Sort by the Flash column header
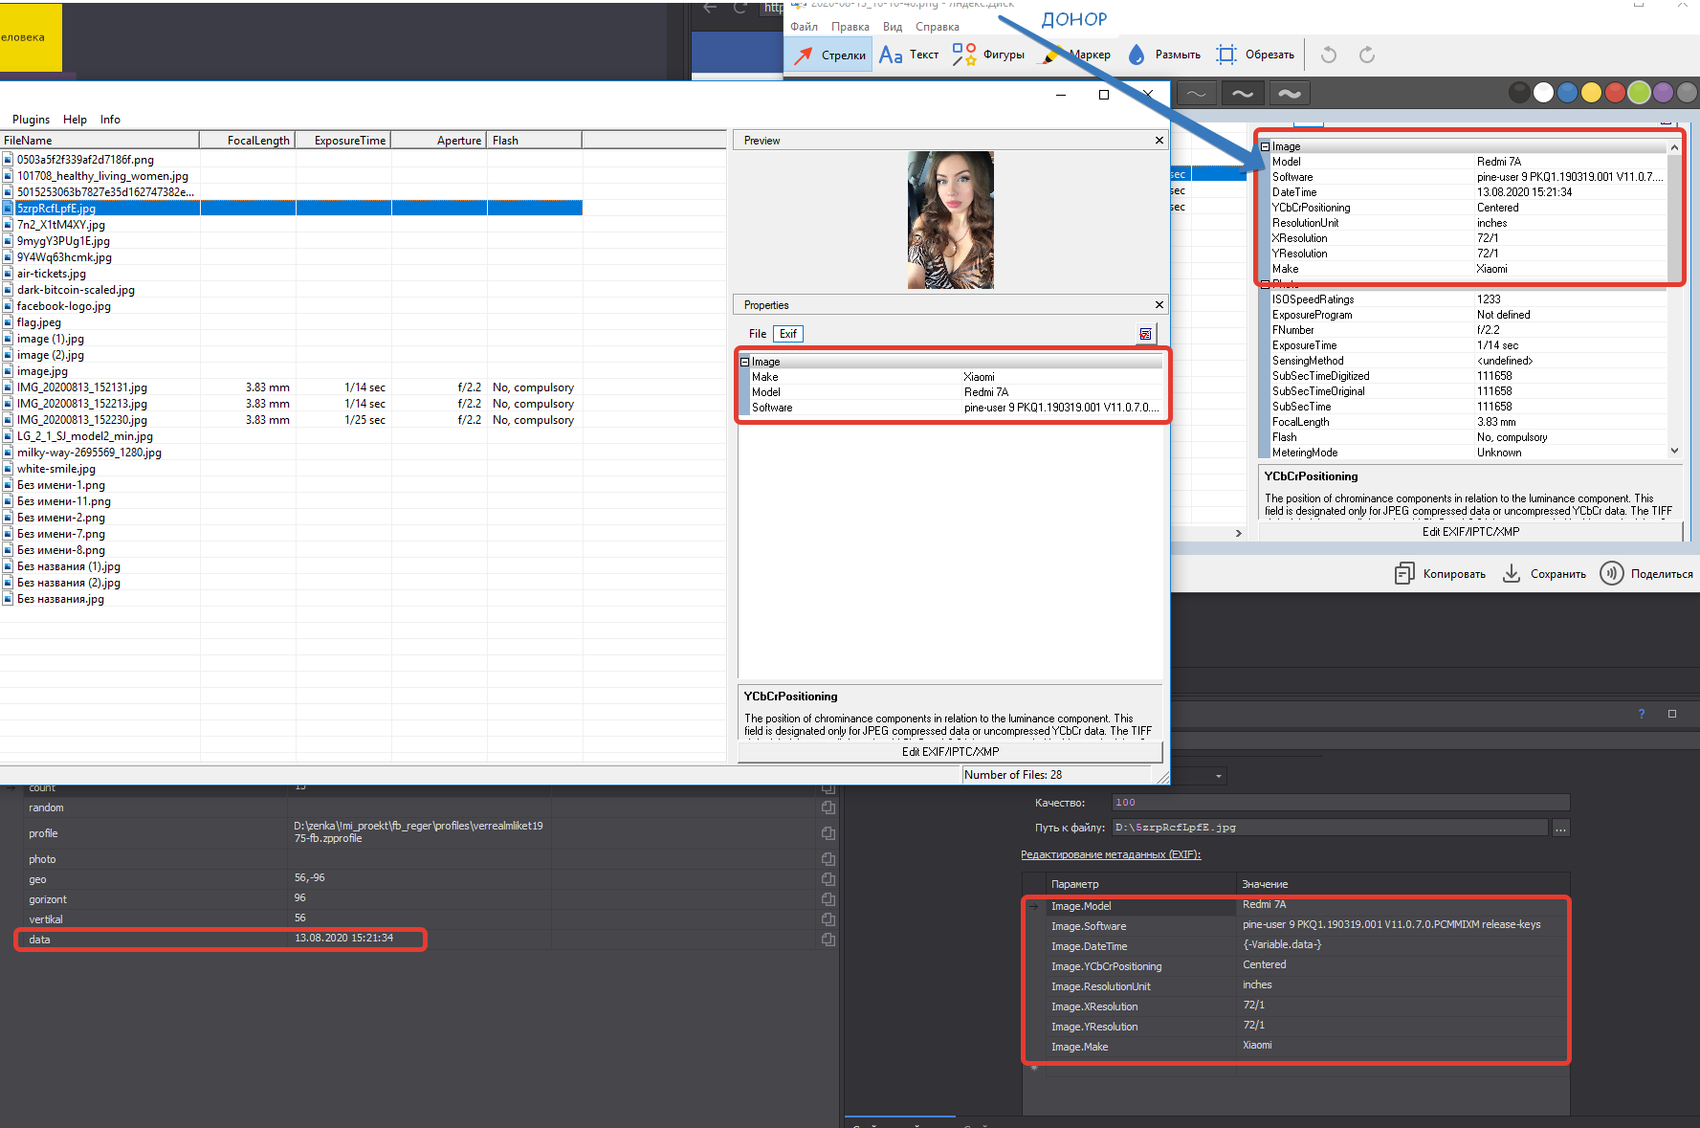1700x1128 pixels. click(x=534, y=141)
